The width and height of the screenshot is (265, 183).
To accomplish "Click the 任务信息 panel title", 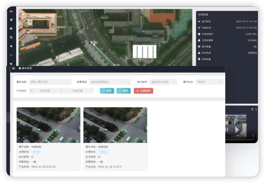I will (x=203, y=15).
